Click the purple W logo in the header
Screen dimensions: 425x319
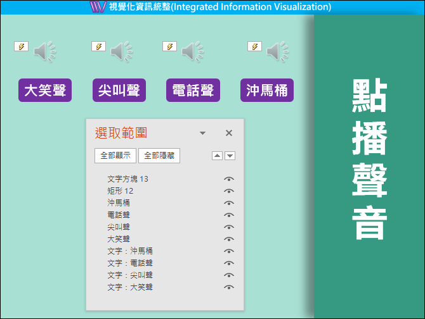click(x=98, y=7)
